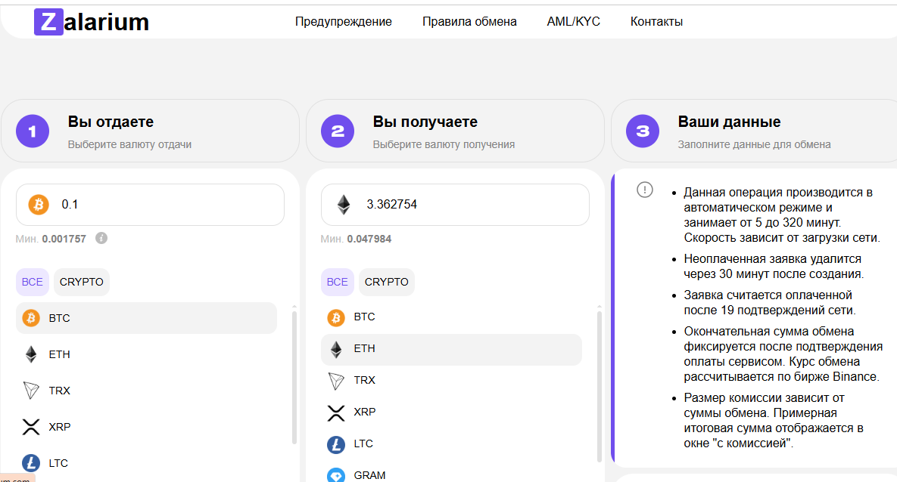The width and height of the screenshot is (897, 482).
Task: Select the ВСЕ filter in the send column
Action: [33, 282]
